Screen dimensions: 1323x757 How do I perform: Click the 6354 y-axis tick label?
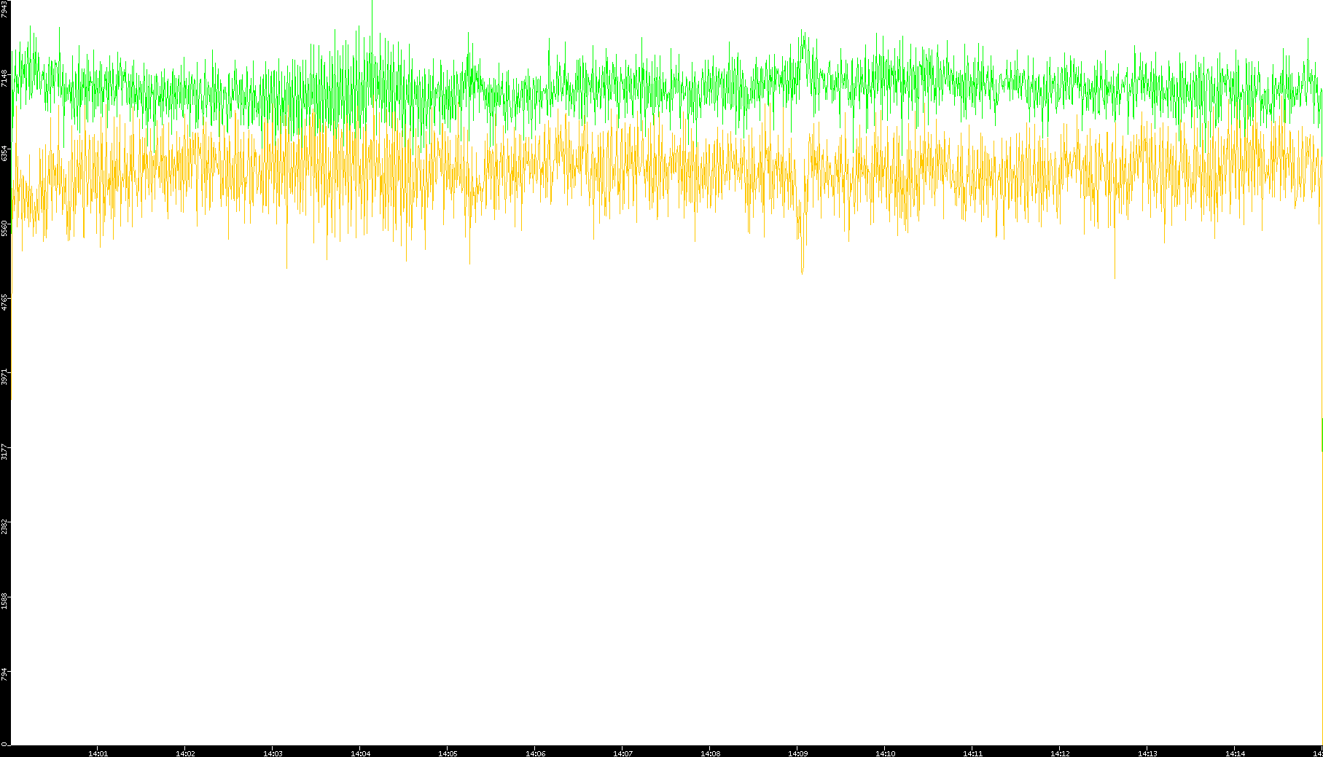pos(4,154)
